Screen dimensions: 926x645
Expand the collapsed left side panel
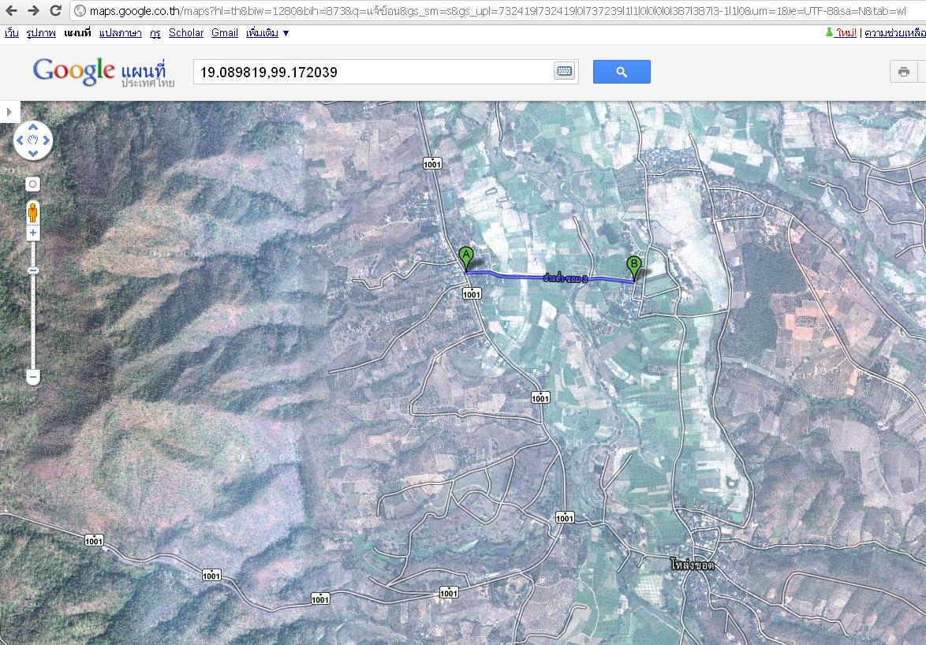[9, 112]
